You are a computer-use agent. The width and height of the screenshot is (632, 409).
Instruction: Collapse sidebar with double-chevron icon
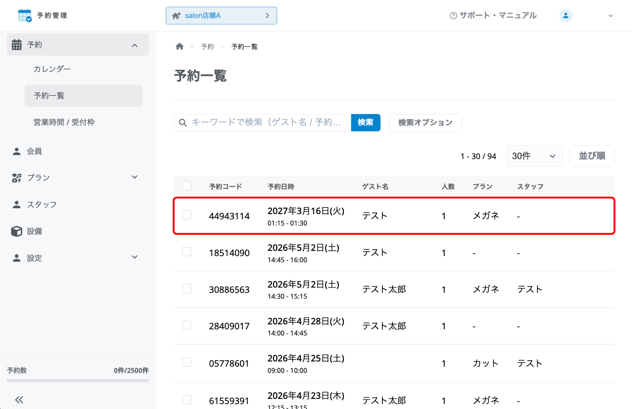(x=19, y=400)
